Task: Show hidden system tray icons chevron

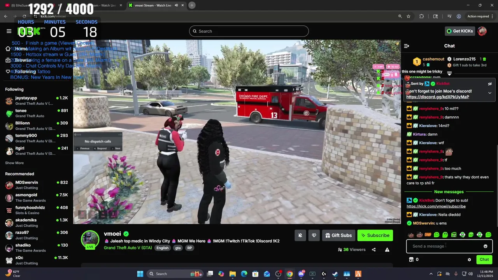Action: point(431,274)
